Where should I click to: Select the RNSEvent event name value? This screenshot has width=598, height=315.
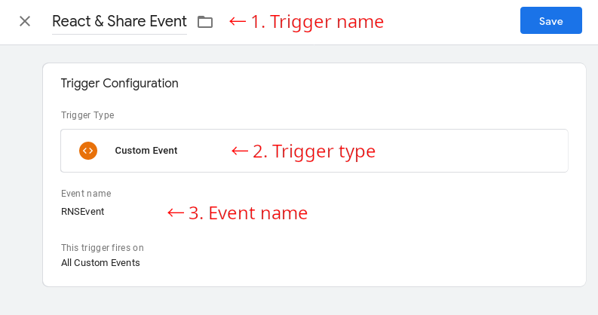tap(83, 212)
